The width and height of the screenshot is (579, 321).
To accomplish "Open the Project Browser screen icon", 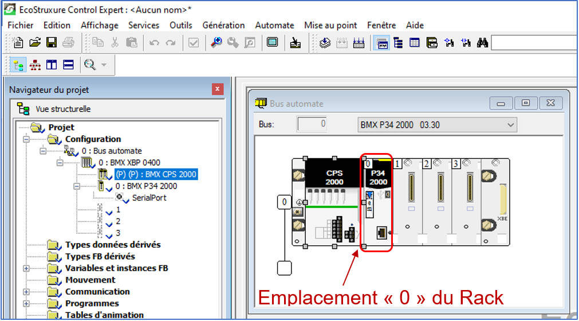I will tap(273, 42).
